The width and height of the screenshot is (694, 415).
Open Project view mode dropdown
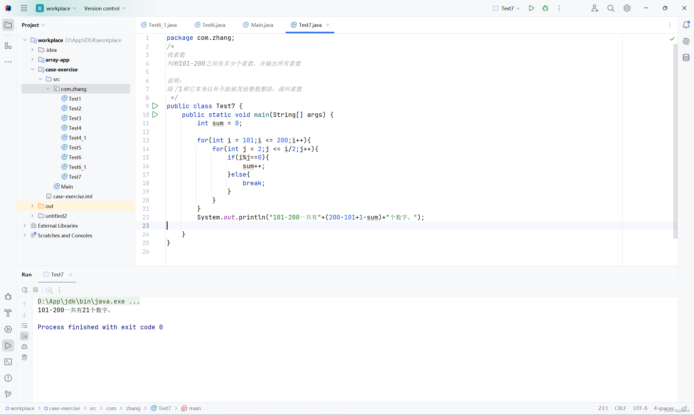[33, 25]
